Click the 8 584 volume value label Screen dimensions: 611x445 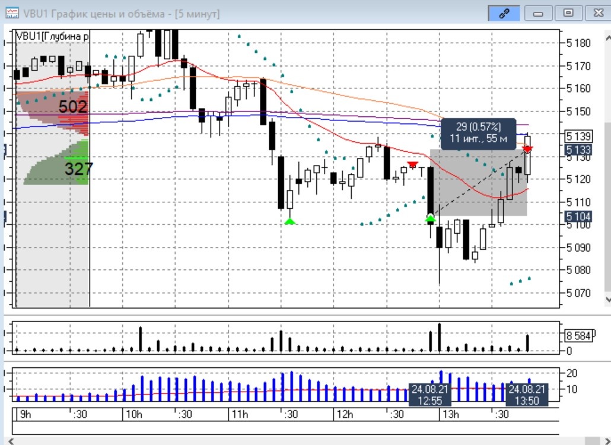coord(578,335)
